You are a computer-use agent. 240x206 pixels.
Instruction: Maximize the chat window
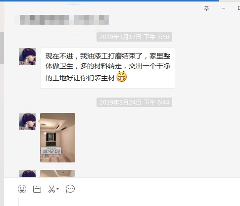239,8
